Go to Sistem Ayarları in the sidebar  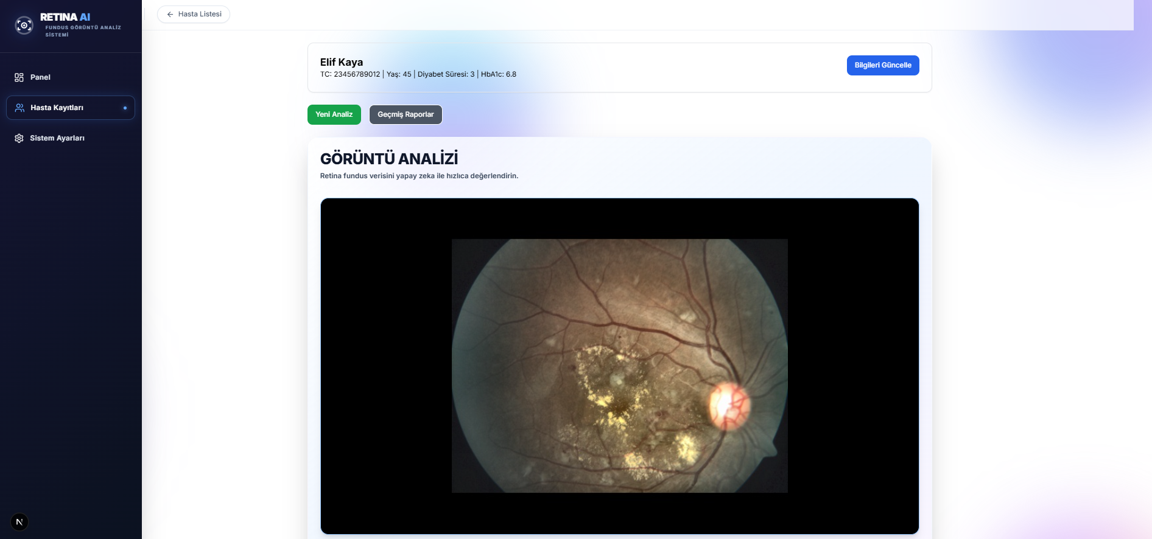[57, 138]
